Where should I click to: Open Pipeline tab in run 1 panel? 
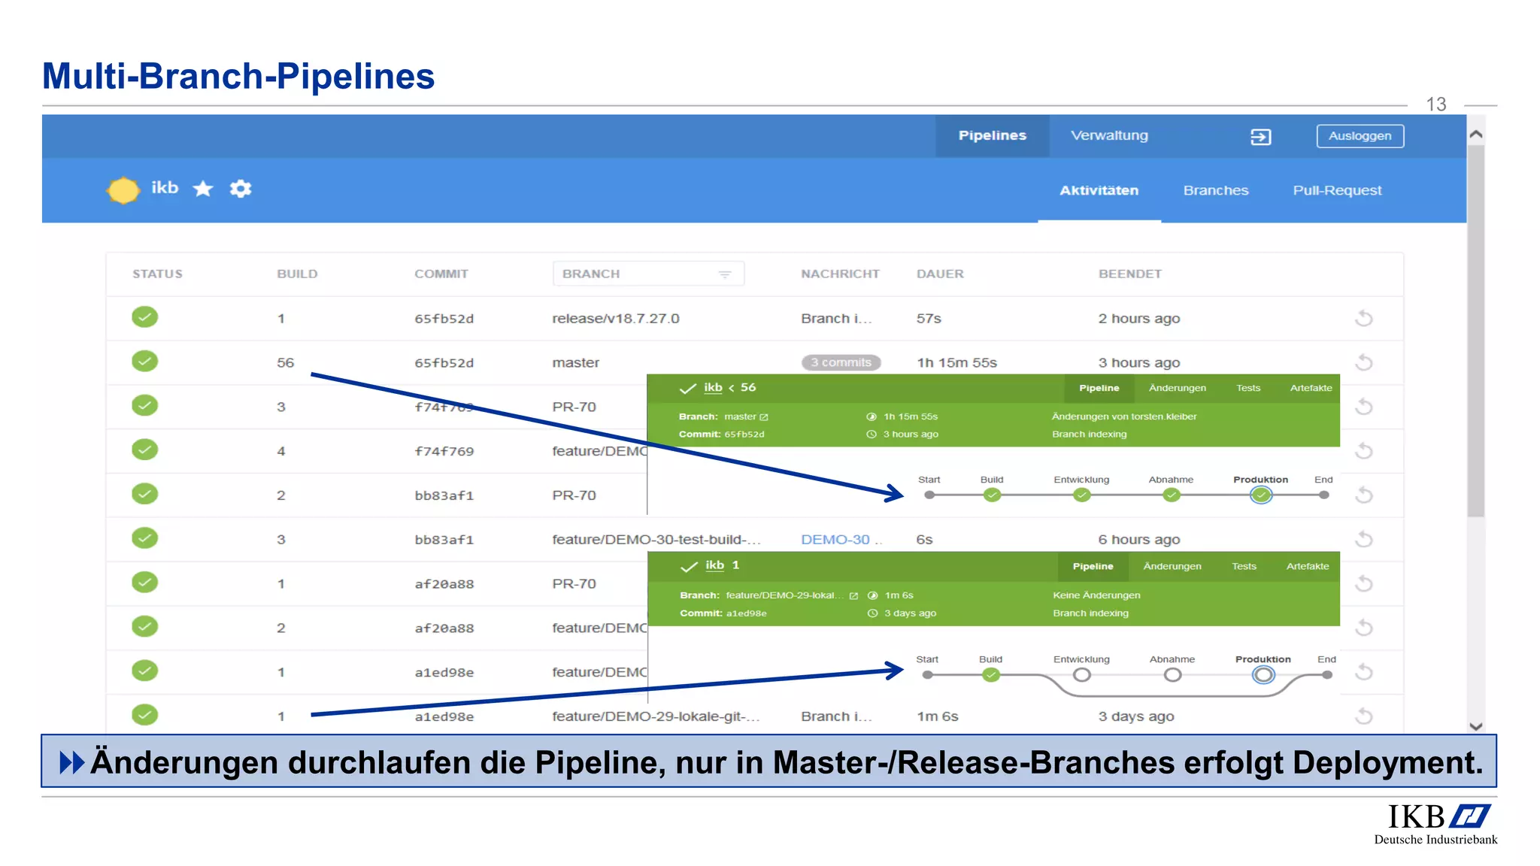tap(1093, 566)
